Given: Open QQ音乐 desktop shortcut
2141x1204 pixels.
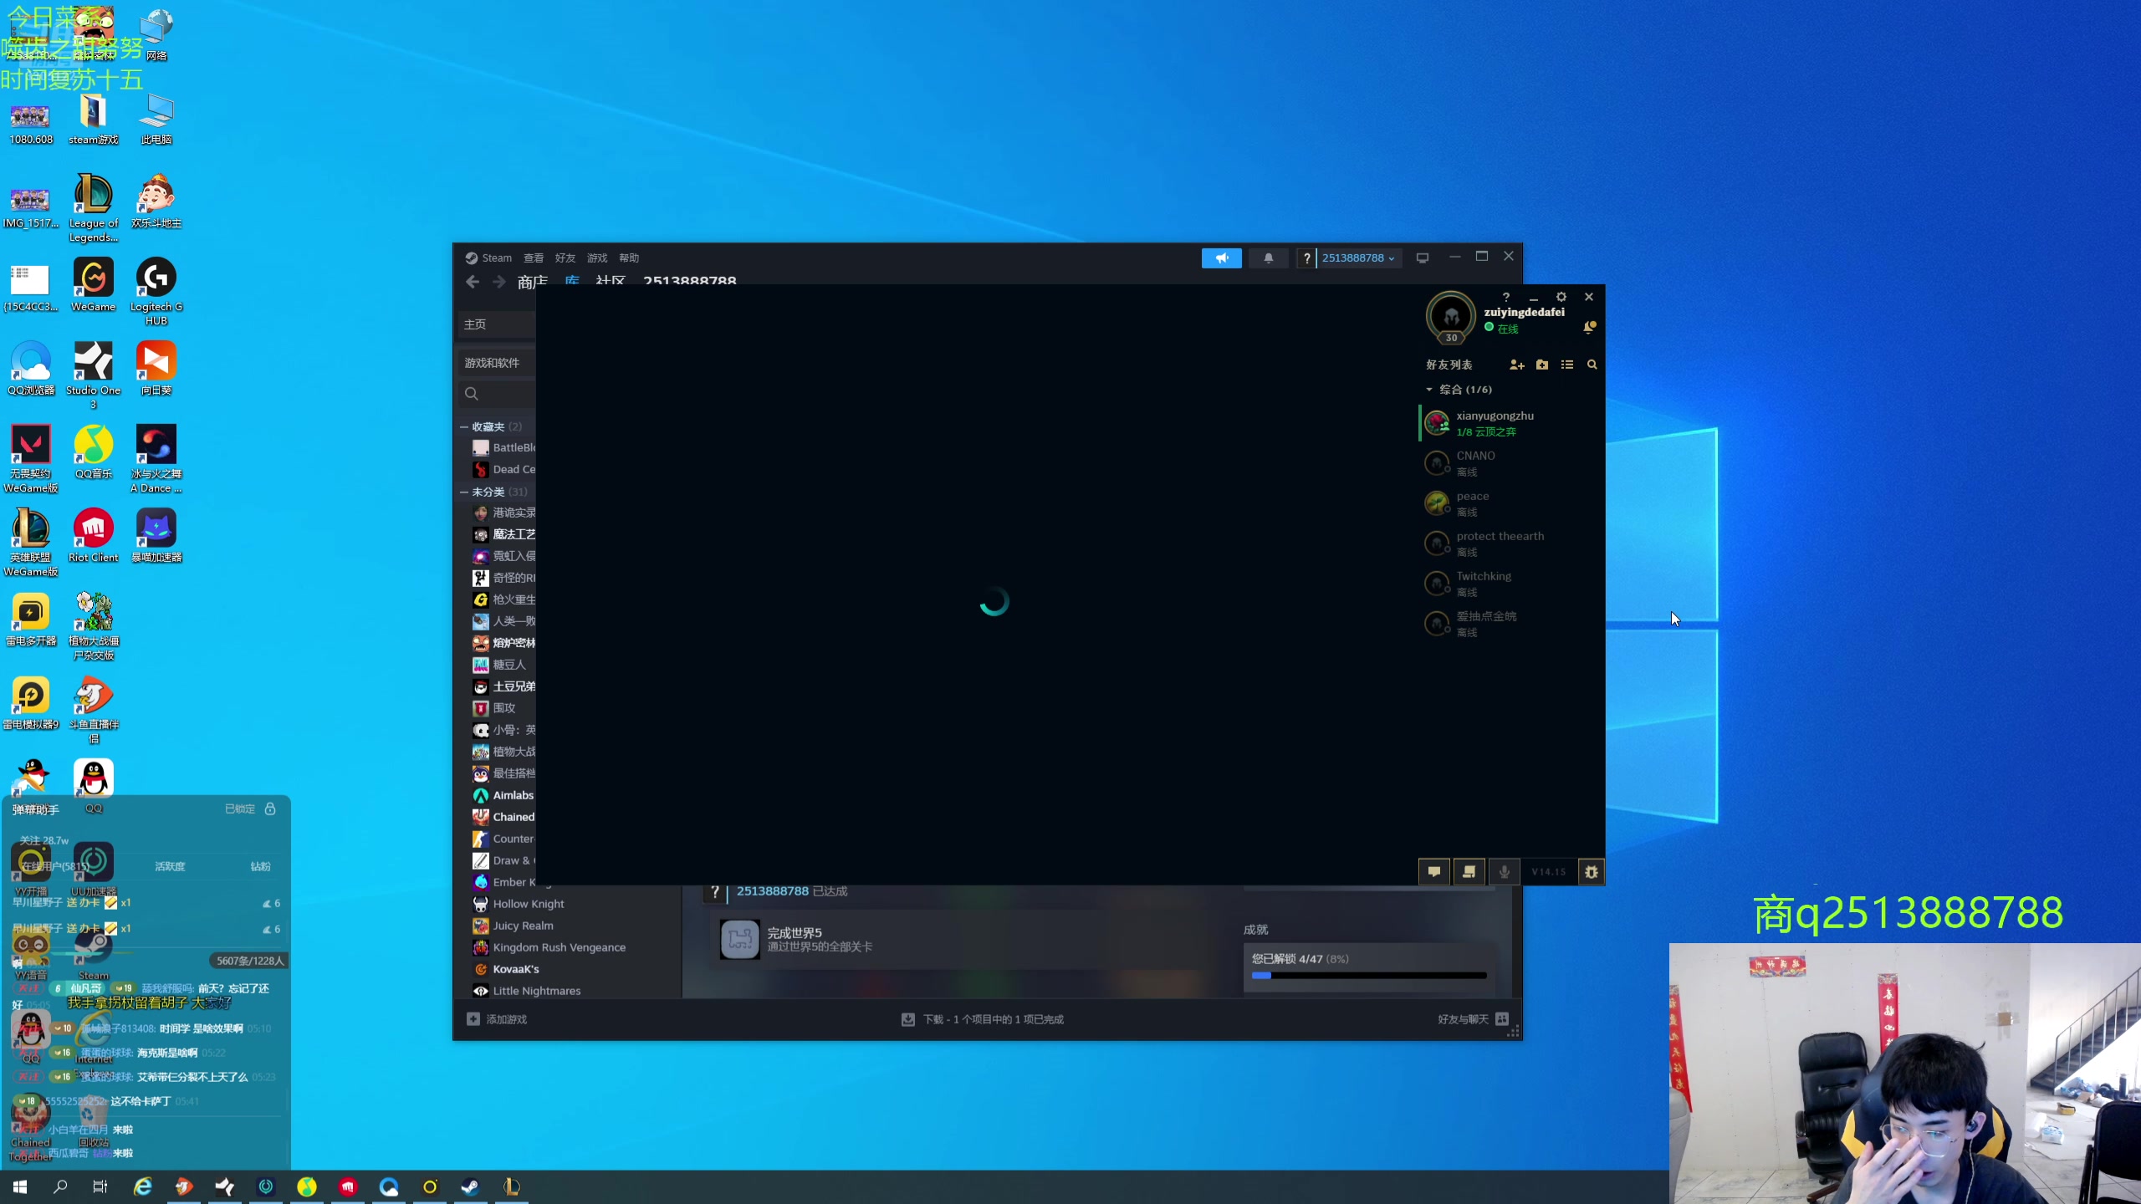Looking at the screenshot, I should pyautogui.click(x=93, y=452).
